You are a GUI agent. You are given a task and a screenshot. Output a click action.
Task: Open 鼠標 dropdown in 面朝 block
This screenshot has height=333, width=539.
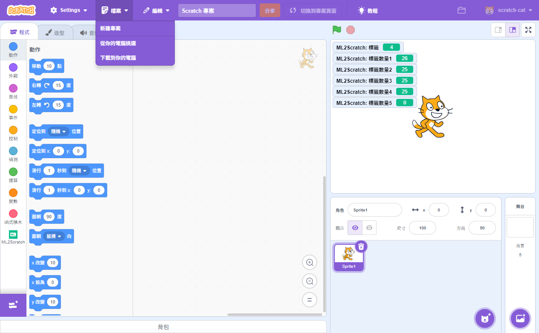[54, 236]
